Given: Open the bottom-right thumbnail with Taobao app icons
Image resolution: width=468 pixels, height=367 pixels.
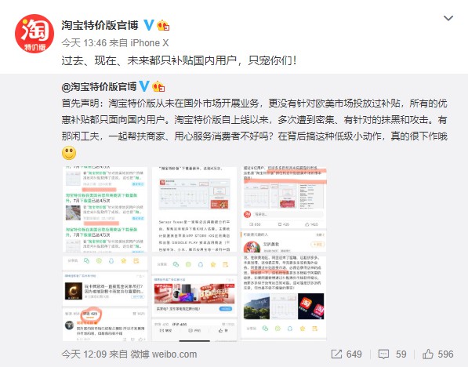Looking at the screenshot, I should click(x=284, y=298).
